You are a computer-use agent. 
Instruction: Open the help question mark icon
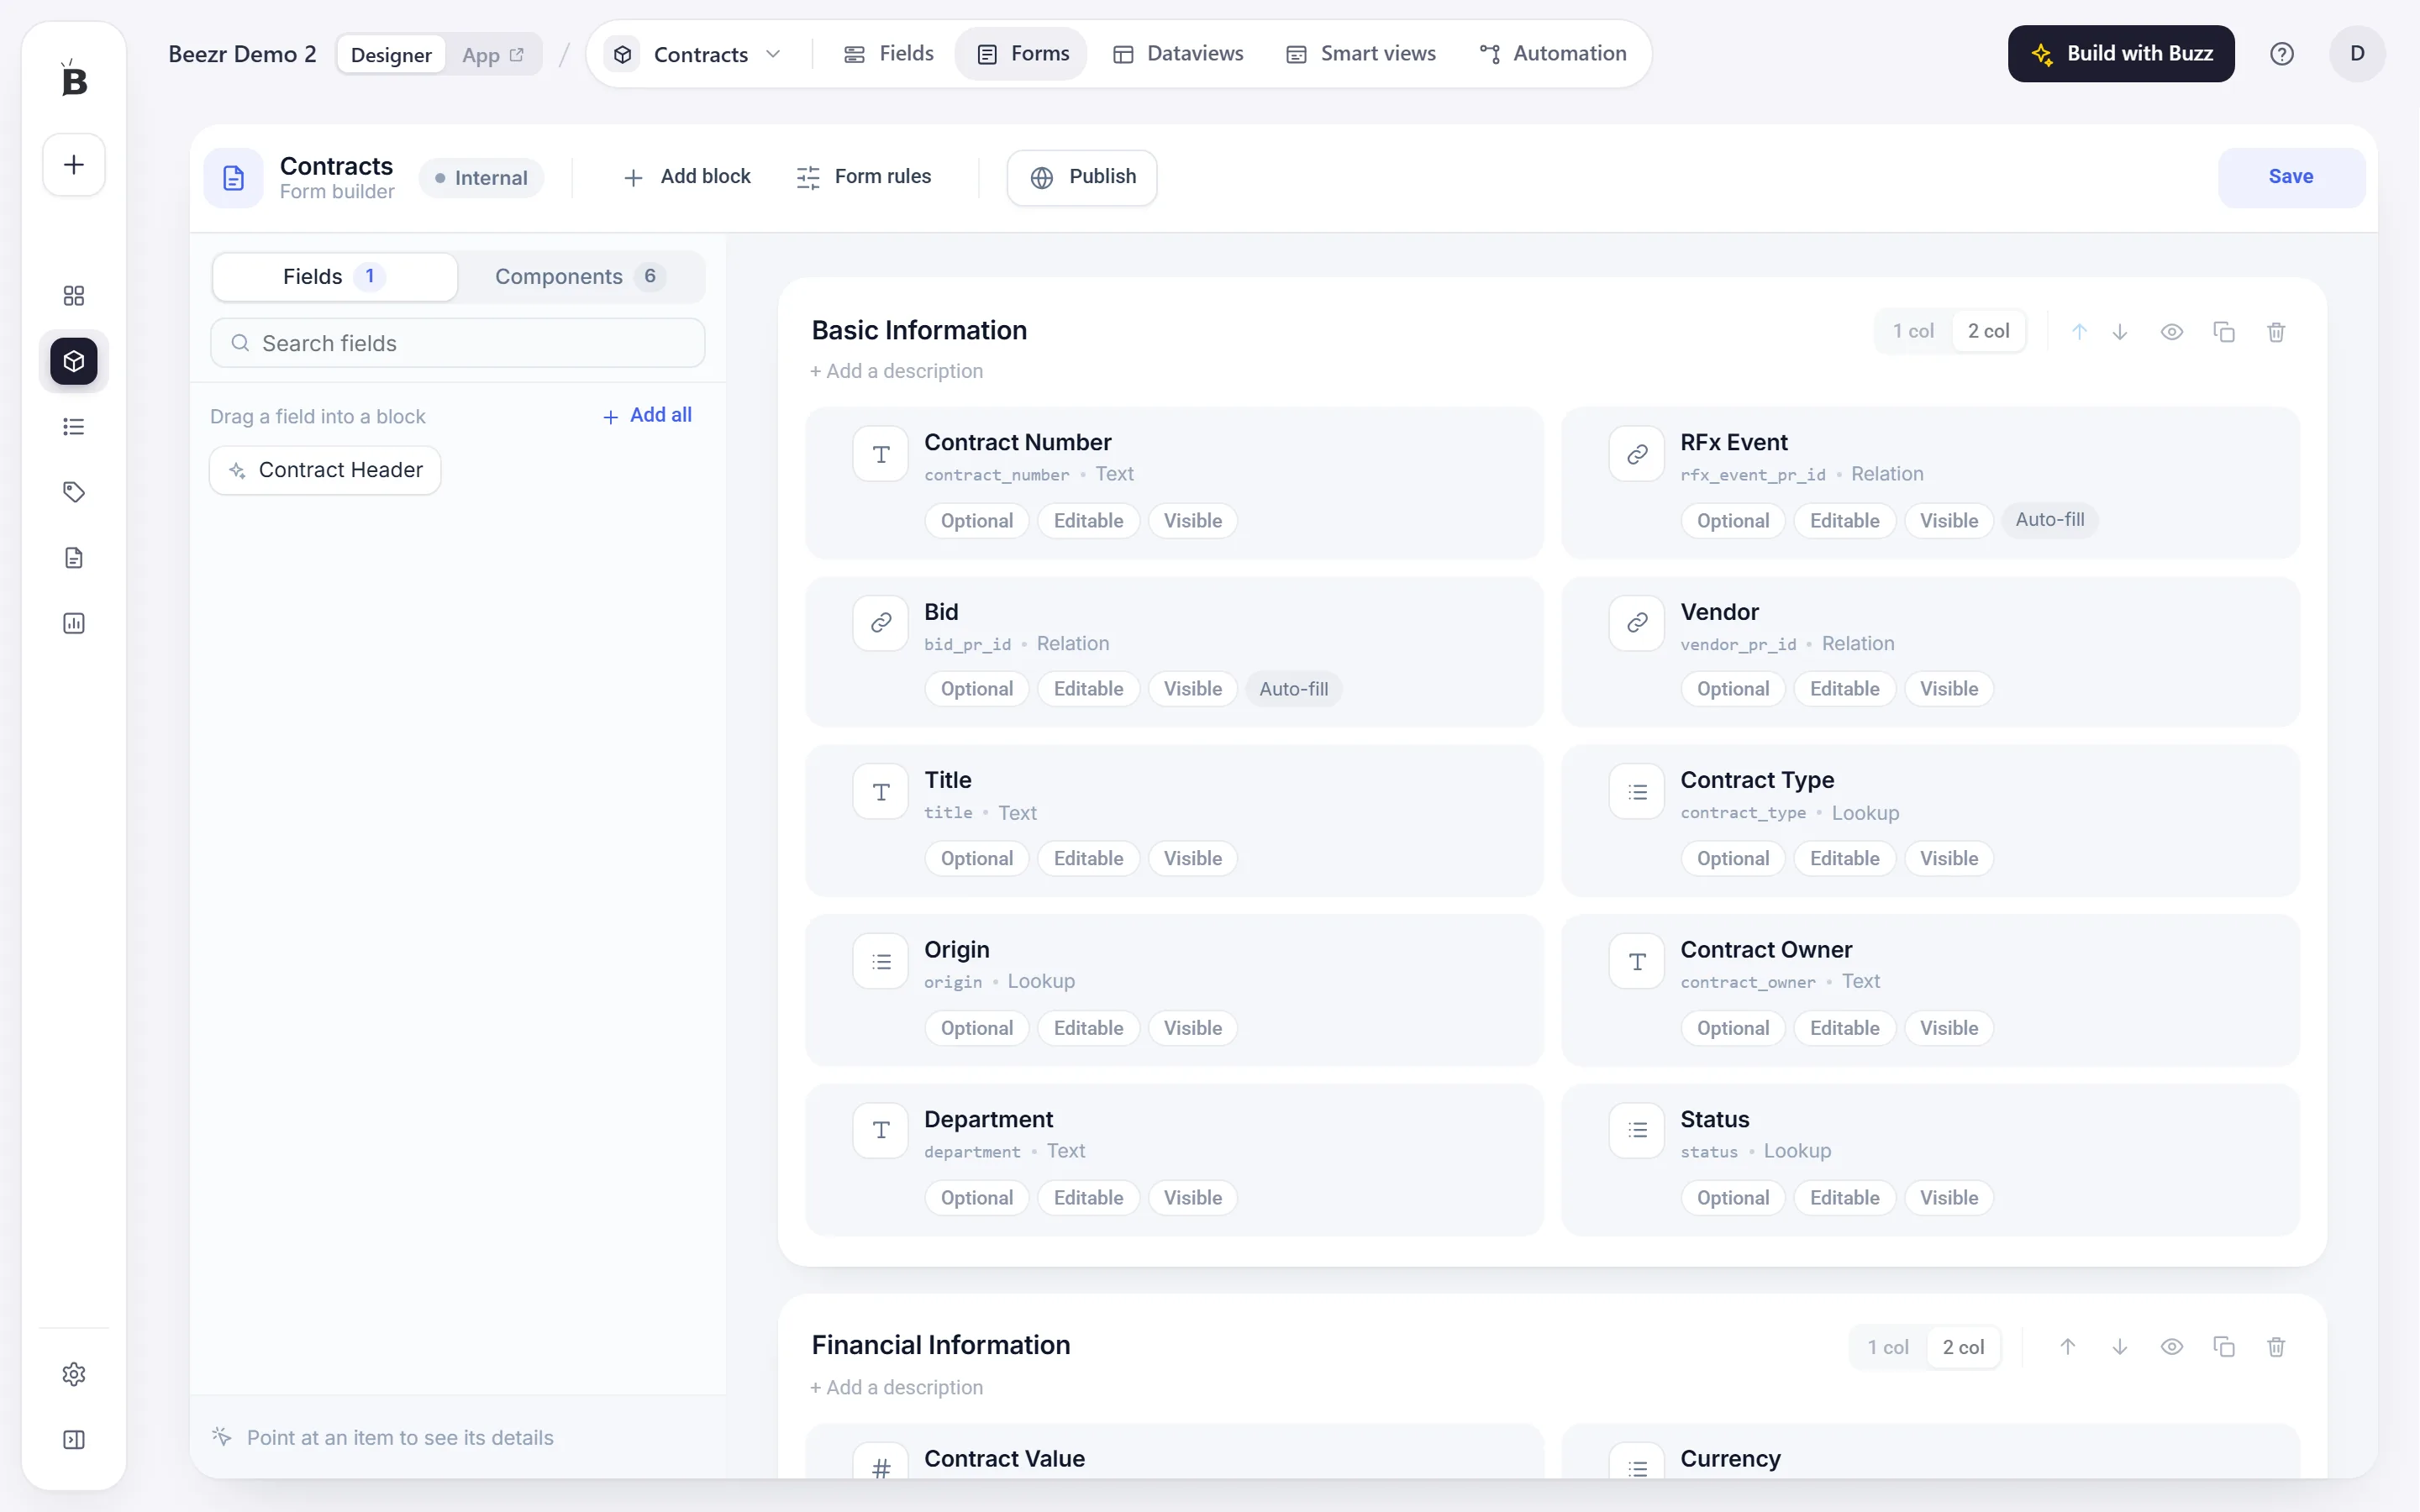2282,54
